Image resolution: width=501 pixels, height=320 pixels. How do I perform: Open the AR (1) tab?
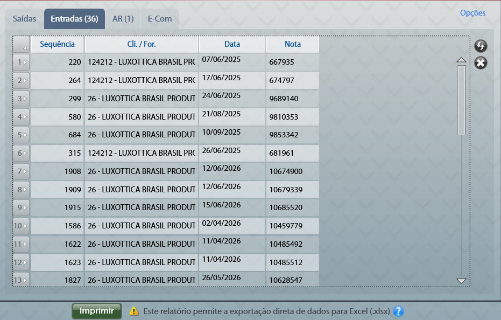tap(123, 19)
